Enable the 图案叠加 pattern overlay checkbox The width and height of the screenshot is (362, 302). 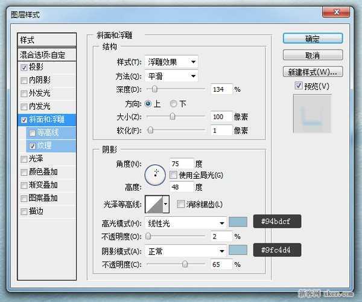pos(24,199)
